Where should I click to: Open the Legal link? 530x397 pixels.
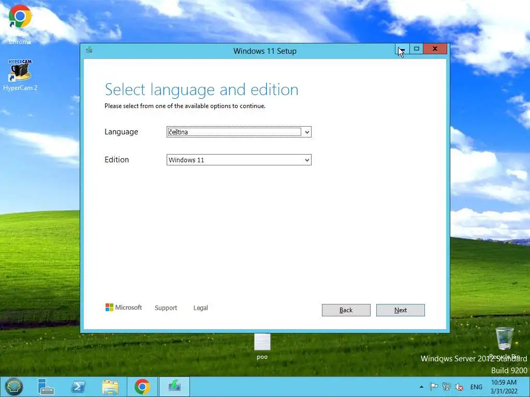(x=200, y=308)
